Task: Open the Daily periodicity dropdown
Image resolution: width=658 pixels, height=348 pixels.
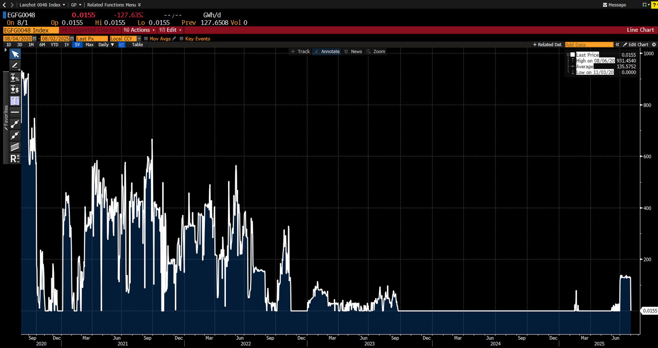Action: [x=106, y=45]
